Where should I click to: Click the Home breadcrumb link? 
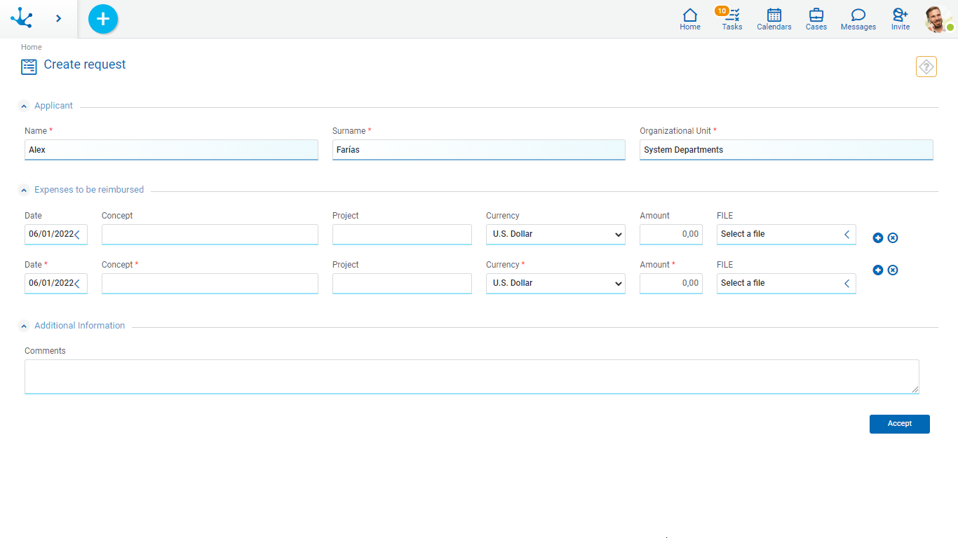coord(31,47)
